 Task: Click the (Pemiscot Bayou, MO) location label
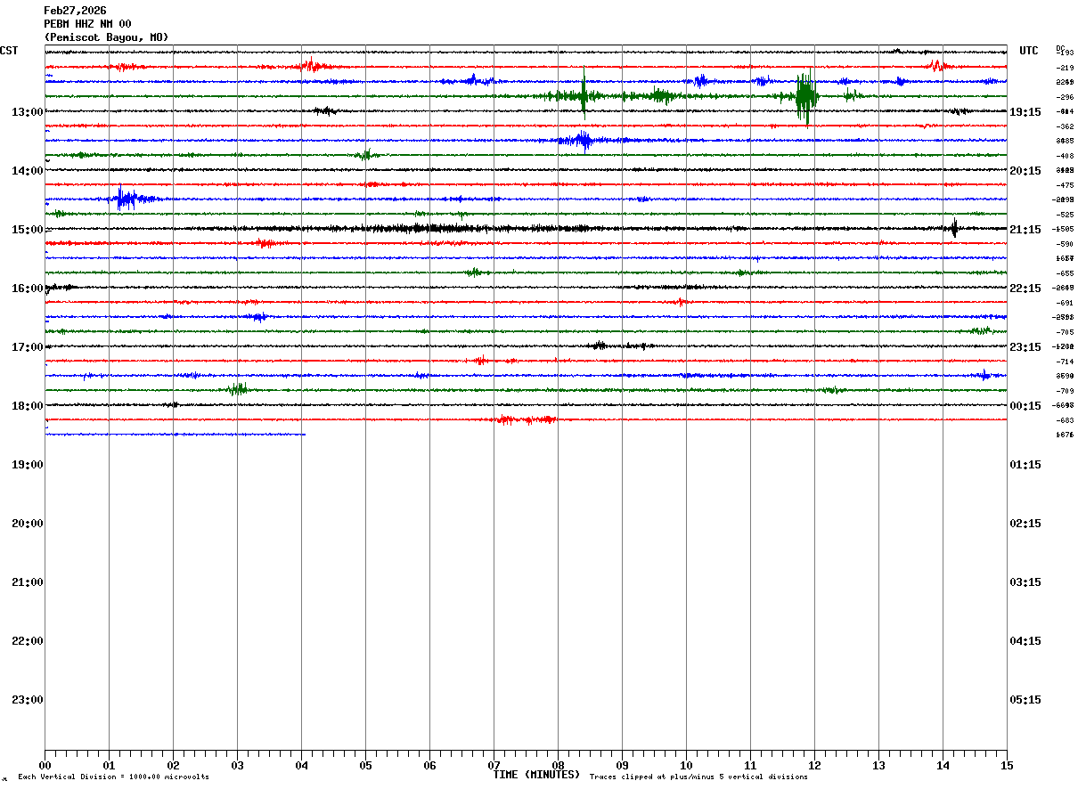pos(106,37)
